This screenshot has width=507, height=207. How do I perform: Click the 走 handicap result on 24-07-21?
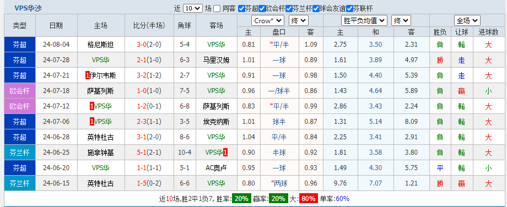(x=461, y=75)
